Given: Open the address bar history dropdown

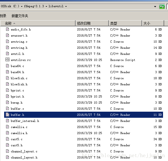Looking at the screenshot, I should pyautogui.click(x=155, y=7).
